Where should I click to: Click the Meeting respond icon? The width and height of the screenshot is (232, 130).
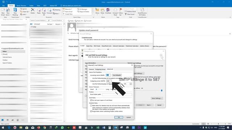[57, 10]
